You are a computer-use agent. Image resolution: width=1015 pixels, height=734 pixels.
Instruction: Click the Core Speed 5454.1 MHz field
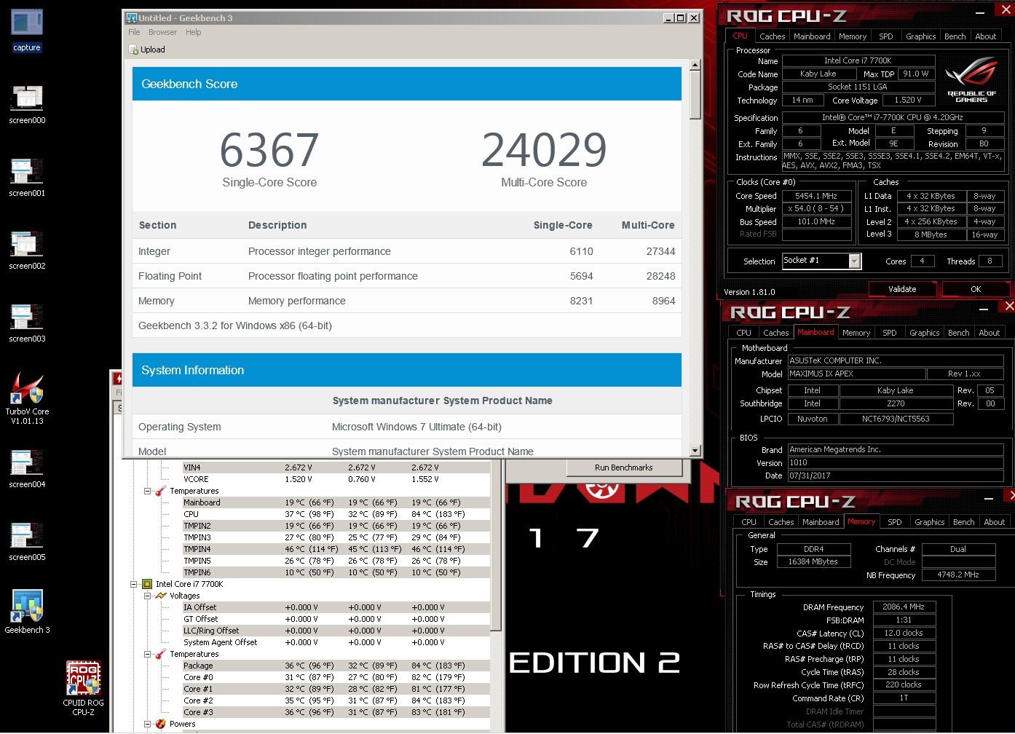click(x=816, y=196)
